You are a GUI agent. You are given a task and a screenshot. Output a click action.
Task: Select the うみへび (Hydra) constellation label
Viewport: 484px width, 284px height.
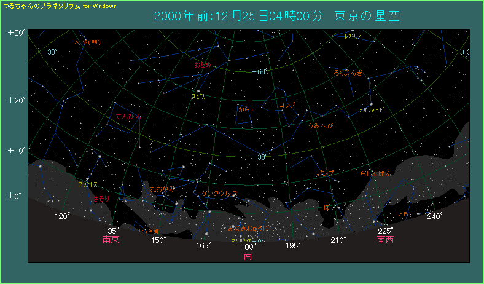pos(322,125)
